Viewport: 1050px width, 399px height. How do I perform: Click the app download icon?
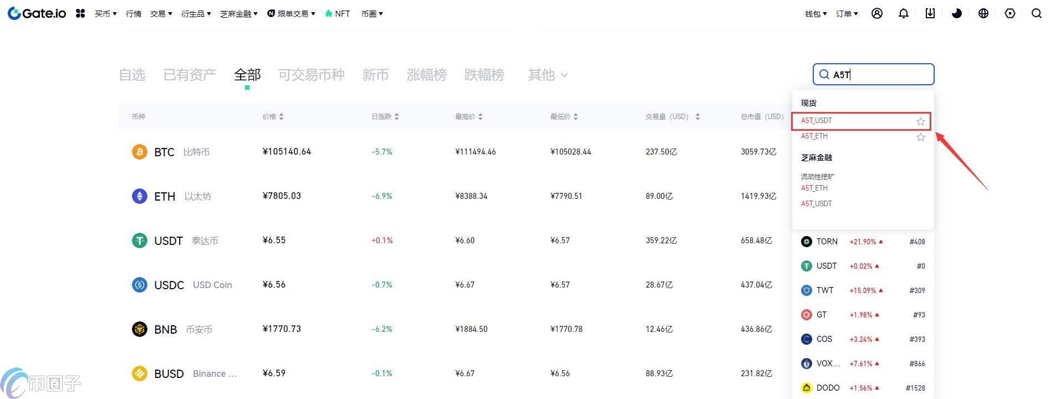point(930,13)
